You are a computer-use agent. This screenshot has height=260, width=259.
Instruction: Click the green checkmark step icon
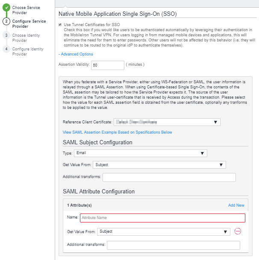pyautogui.click(x=6, y=8)
